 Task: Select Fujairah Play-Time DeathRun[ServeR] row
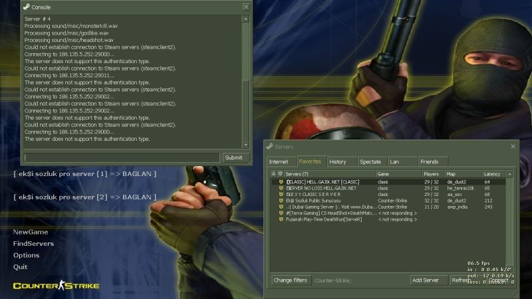(388, 219)
